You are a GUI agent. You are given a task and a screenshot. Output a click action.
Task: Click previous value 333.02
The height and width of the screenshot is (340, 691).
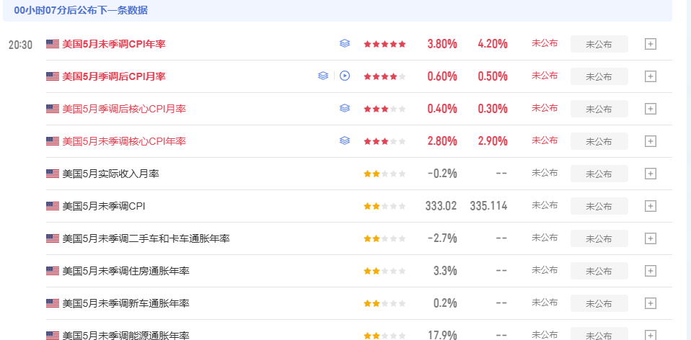[x=441, y=206]
